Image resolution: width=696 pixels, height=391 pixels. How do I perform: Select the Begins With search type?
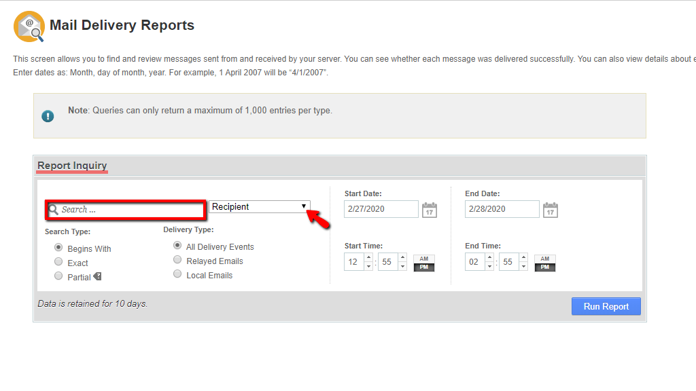tap(58, 247)
